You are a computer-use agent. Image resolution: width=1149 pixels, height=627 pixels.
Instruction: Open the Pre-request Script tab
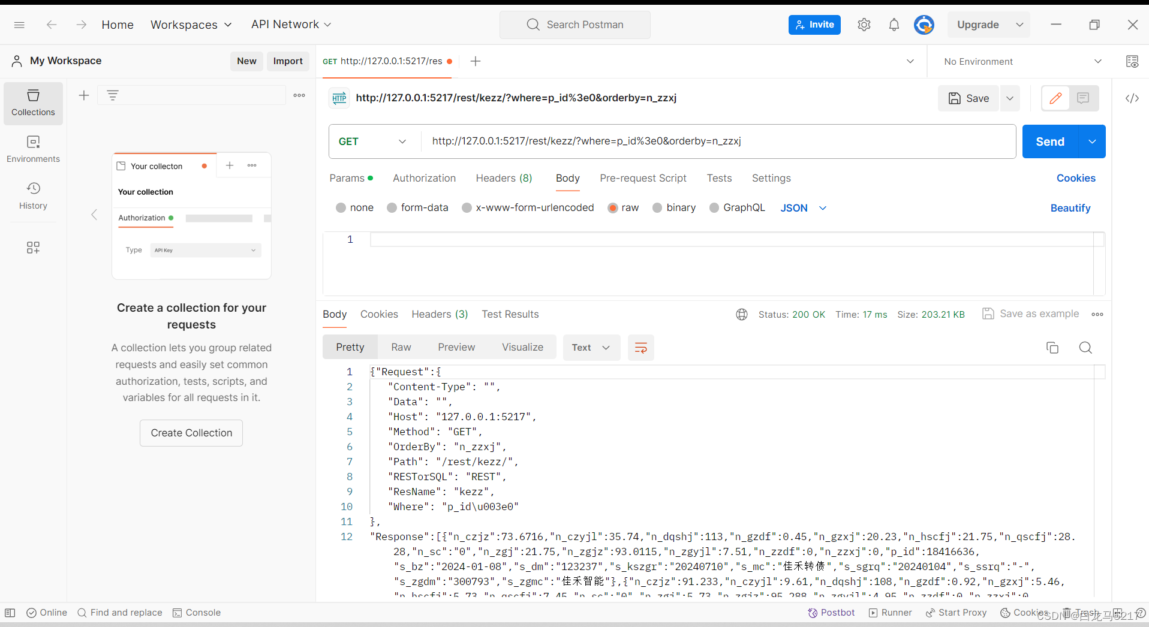(x=643, y=178)
